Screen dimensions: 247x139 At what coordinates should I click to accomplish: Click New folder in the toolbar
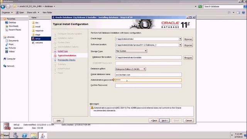[x=47, y=12]
